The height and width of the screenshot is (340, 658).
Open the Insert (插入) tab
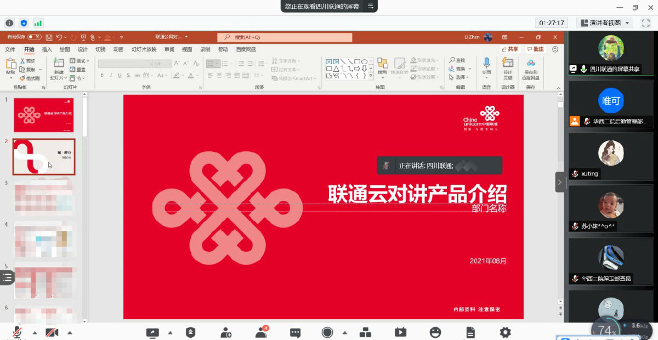point(47,49)
